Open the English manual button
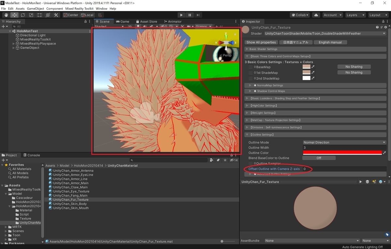 click(330, 42)
